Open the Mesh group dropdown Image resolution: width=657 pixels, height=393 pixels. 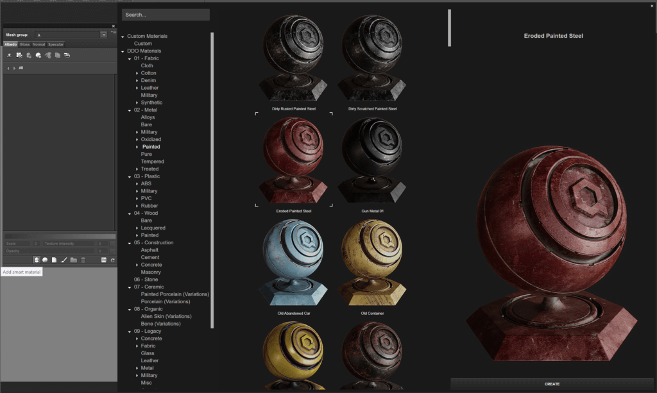103,35
